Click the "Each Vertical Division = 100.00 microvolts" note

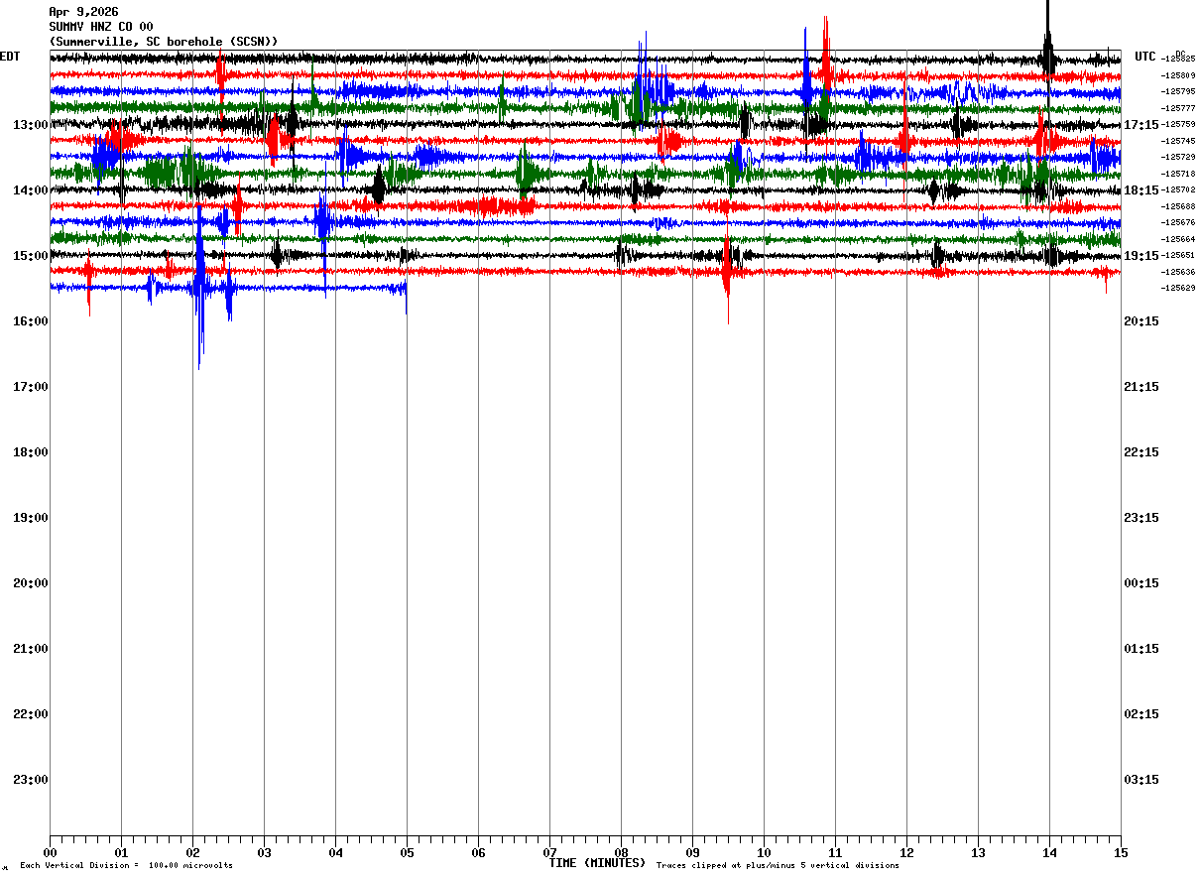click(126, 866)
